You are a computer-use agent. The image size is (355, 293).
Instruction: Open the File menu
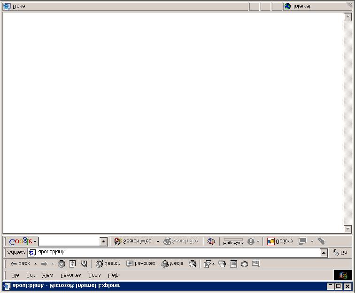tap(15, 275)
